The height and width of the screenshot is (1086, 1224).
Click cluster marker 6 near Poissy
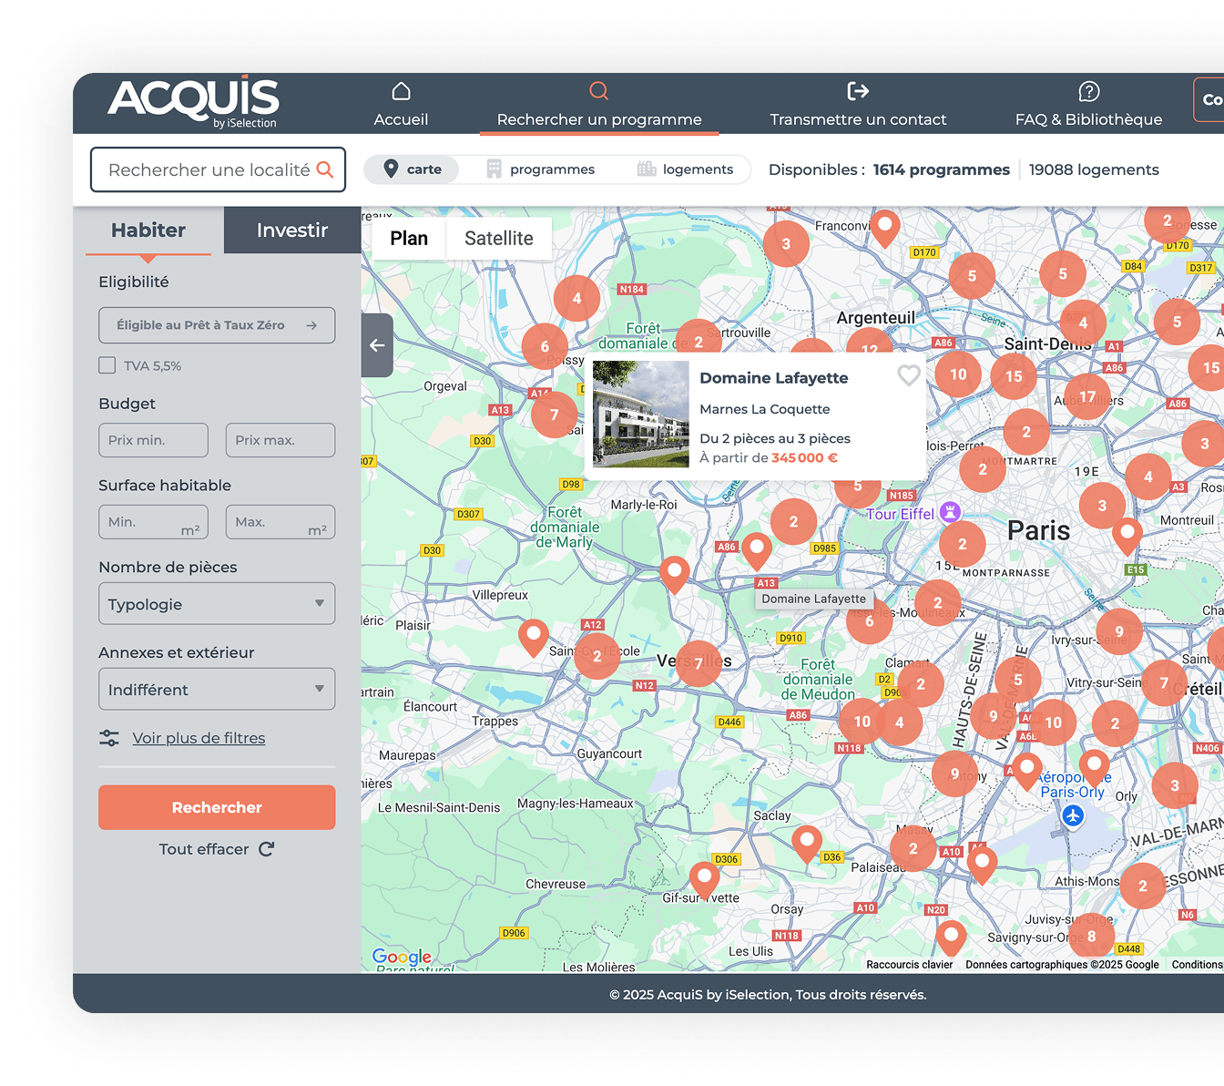coord(545,346)
